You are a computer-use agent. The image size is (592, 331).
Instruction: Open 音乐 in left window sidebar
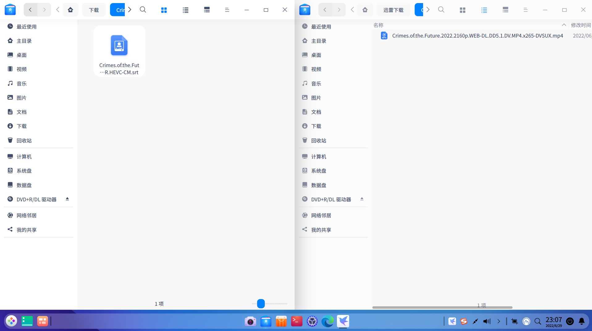pyautogui.click(x=39, y=83)
